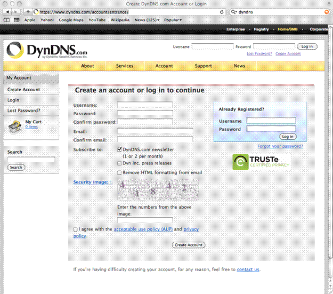Click the My Cart basket icon
This screenshot has width=333, height=294.
(15, 127)
